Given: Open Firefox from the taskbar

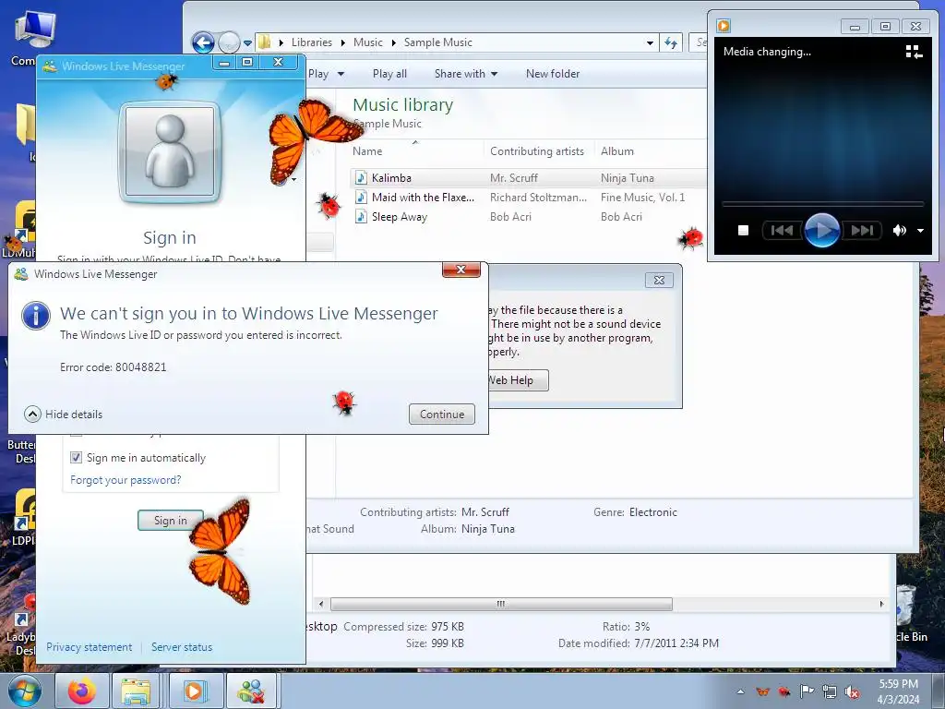Looking at the screenshot, I should 82,691.
